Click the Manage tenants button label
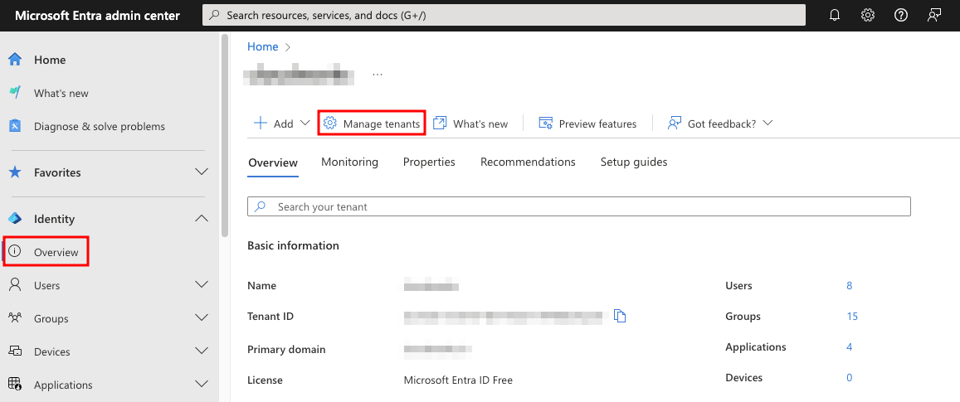960x402 pixels. pyautogui.click(x=382, y=124)
